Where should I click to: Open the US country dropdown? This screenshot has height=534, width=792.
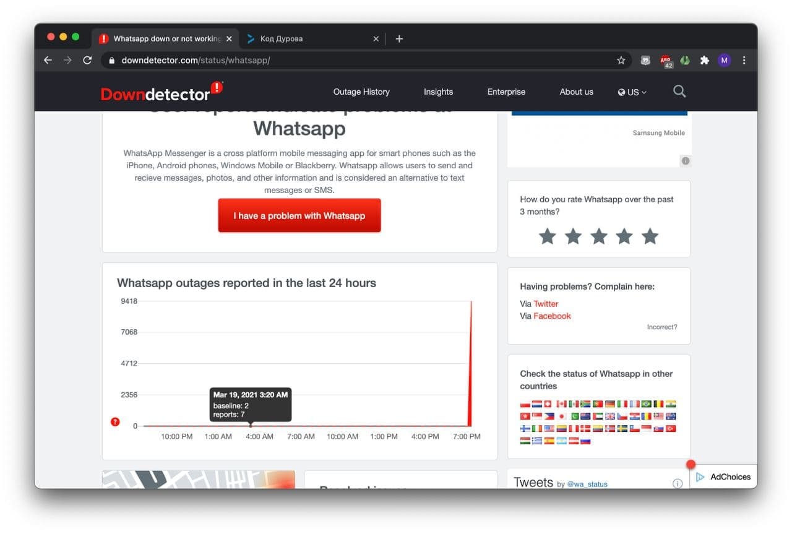[x=632, y=92]
